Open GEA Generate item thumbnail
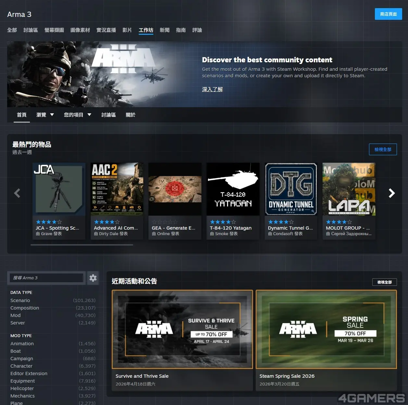Viewport: 408px width, 405px height. coord(175,189)
